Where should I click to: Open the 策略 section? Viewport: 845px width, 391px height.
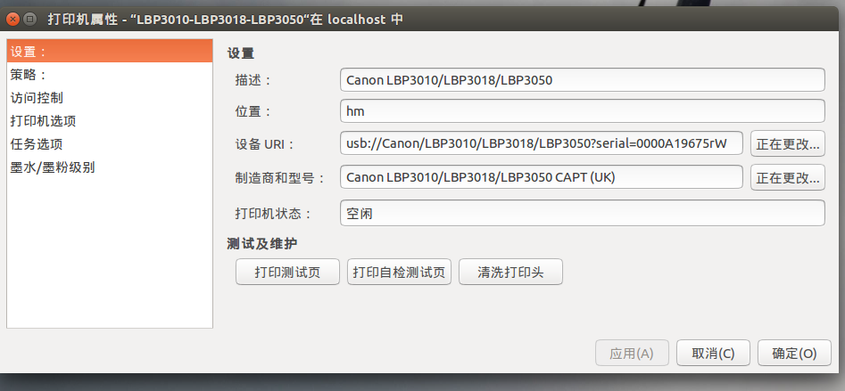(x=110, y=75)
